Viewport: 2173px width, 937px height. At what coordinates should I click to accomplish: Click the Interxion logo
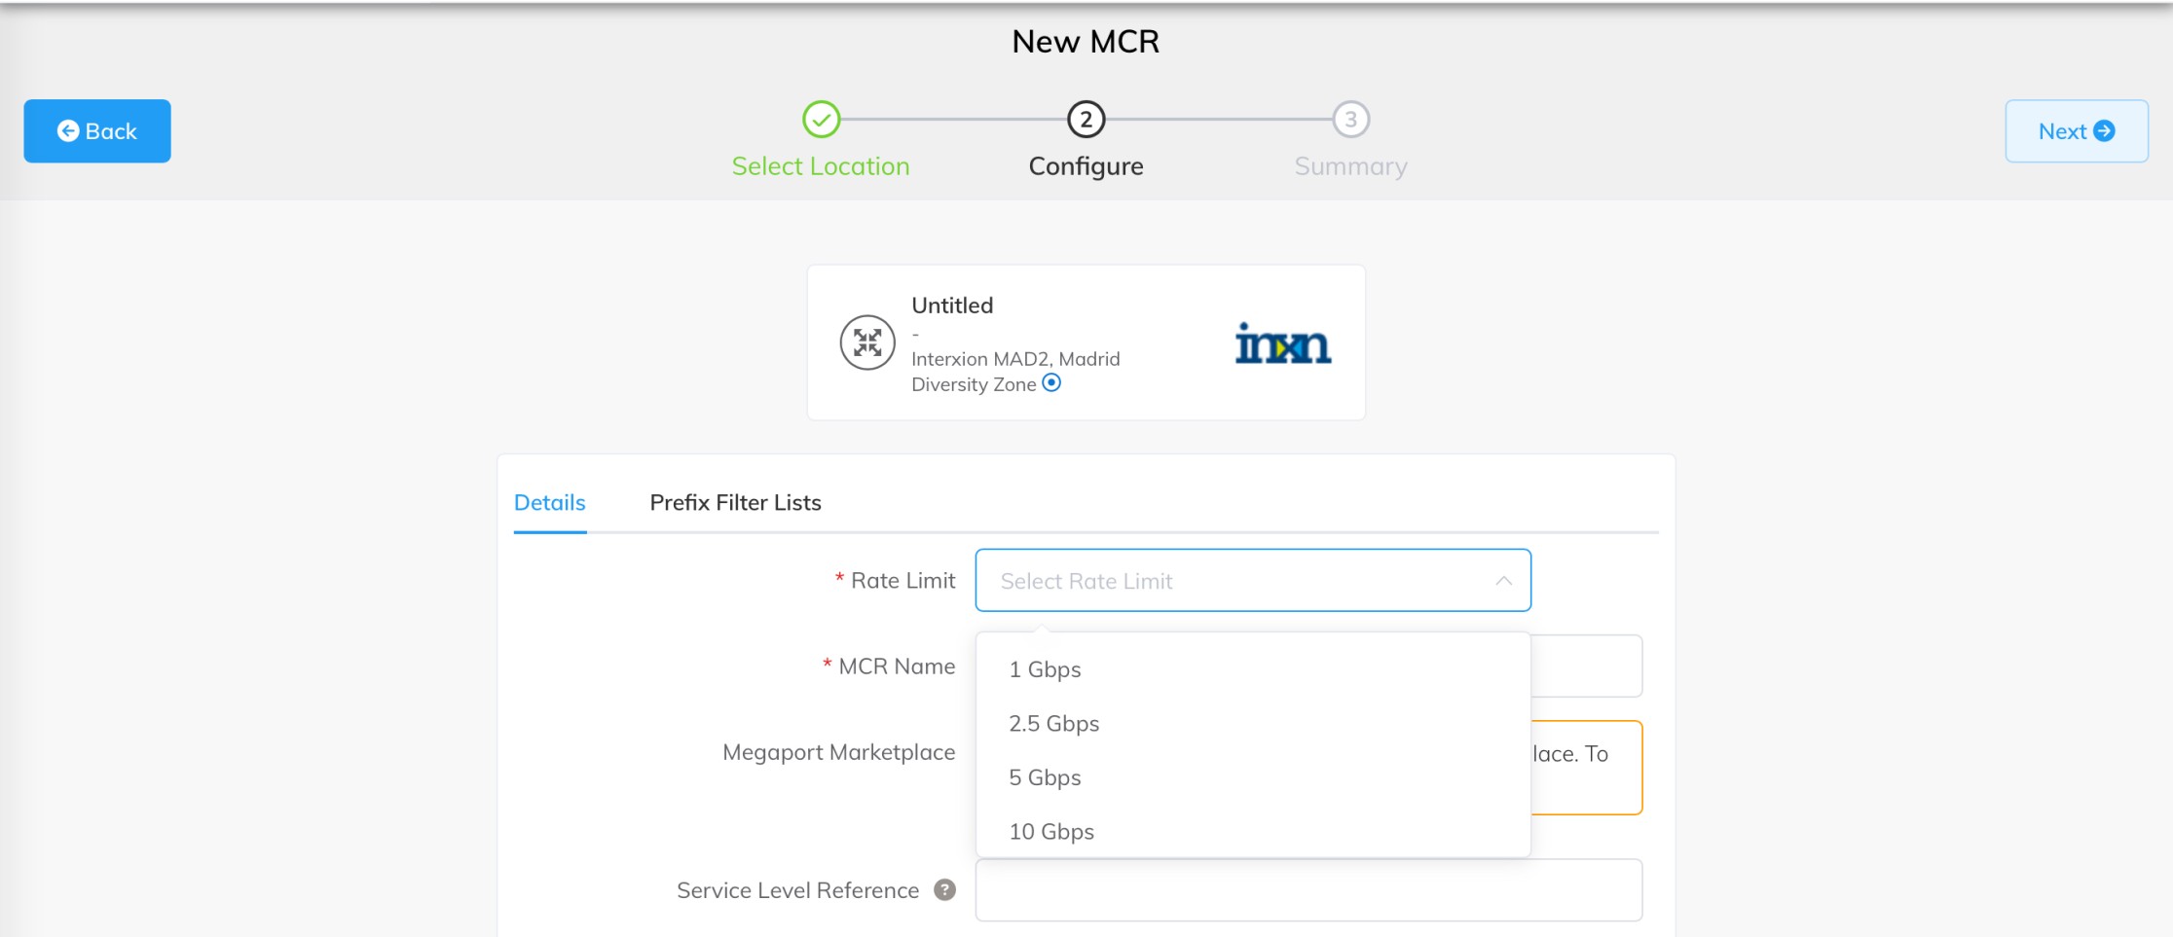coord(1282,343)
